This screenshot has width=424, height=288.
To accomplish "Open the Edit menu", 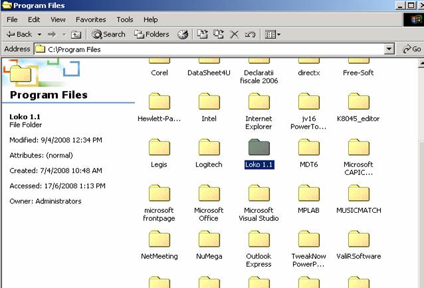I will pos(34,19).
